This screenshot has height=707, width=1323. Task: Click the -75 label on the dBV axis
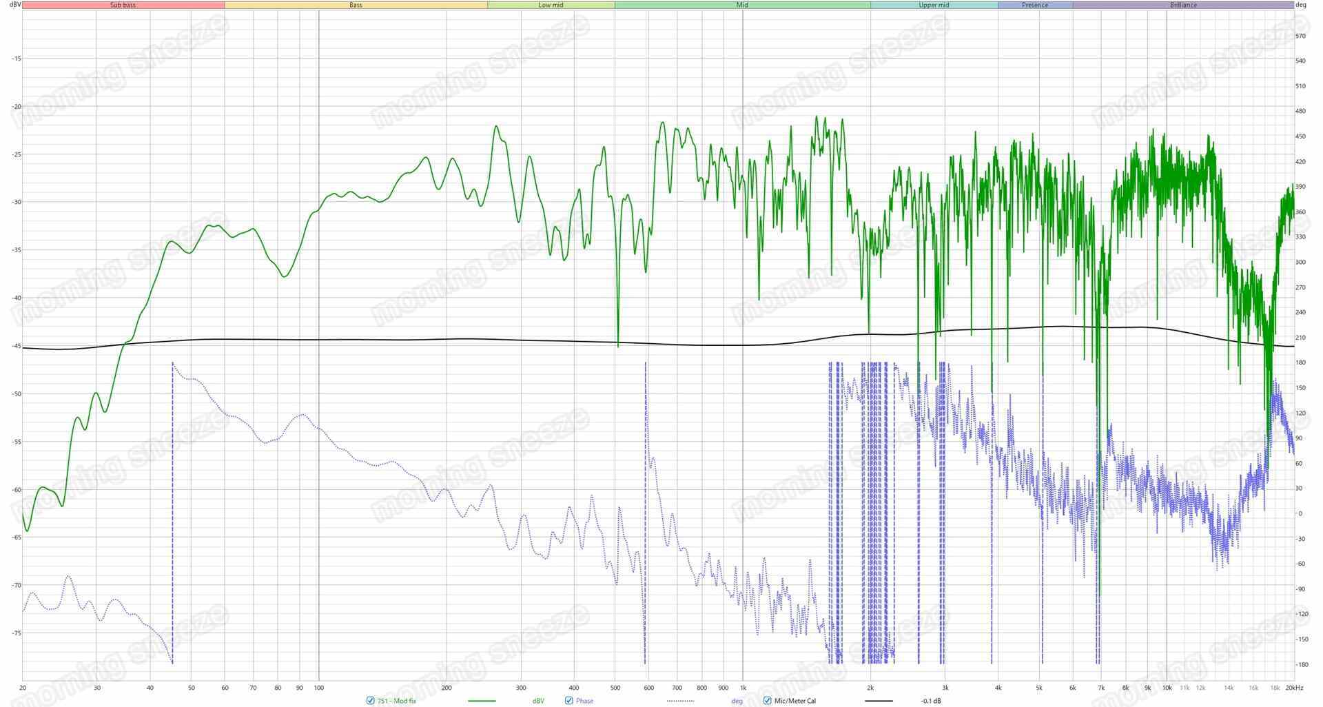coord(16,633)
